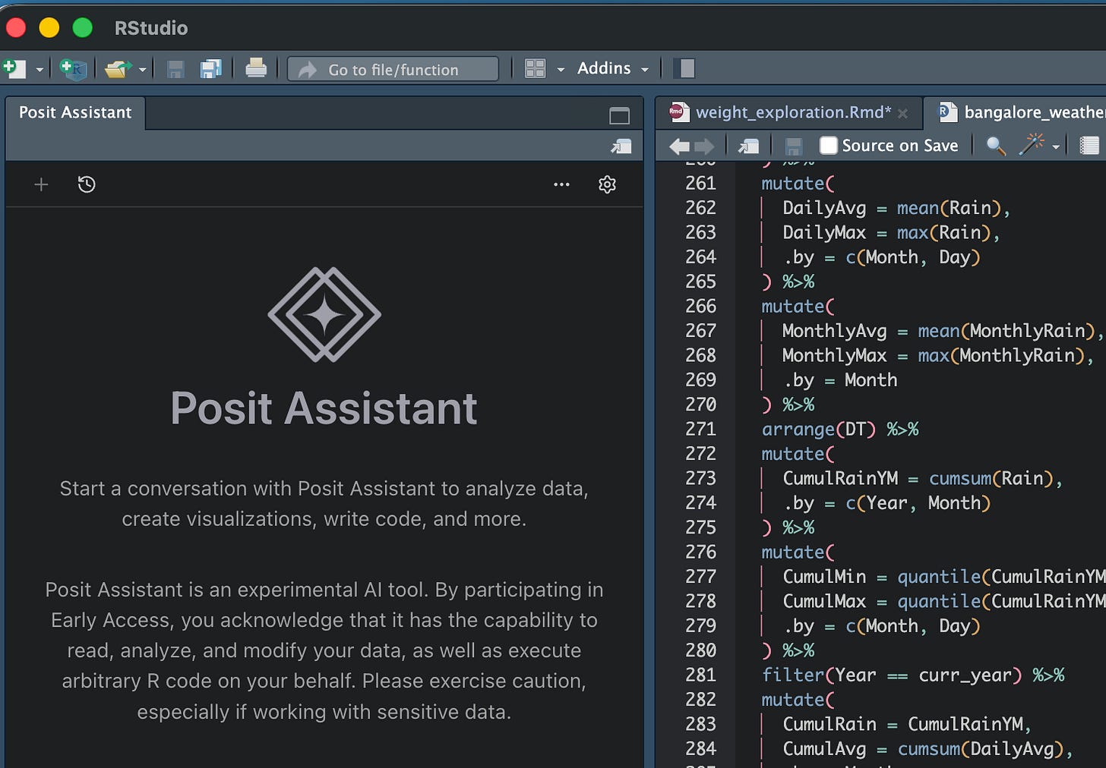1106x768 pixels.
Task: Go forward to next source location
Action: 704,146
